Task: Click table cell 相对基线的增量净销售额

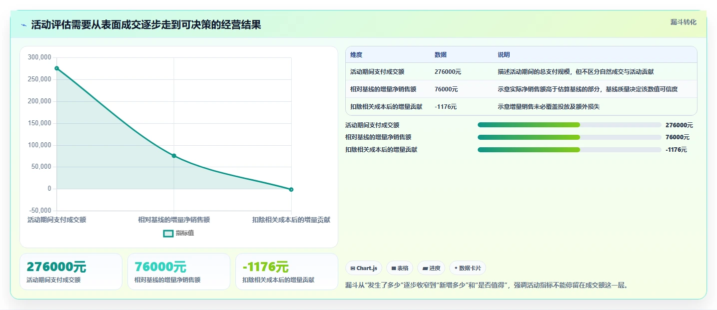Action: click(x=383, y=89)
